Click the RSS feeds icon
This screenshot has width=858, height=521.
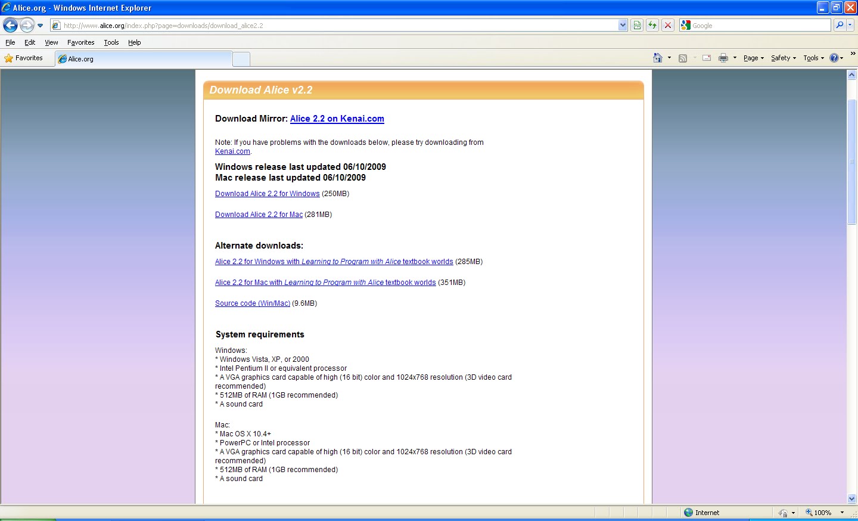(683, 58)
